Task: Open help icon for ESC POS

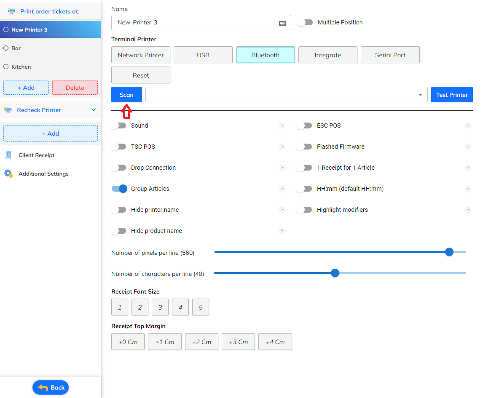Action: (467, 126)
